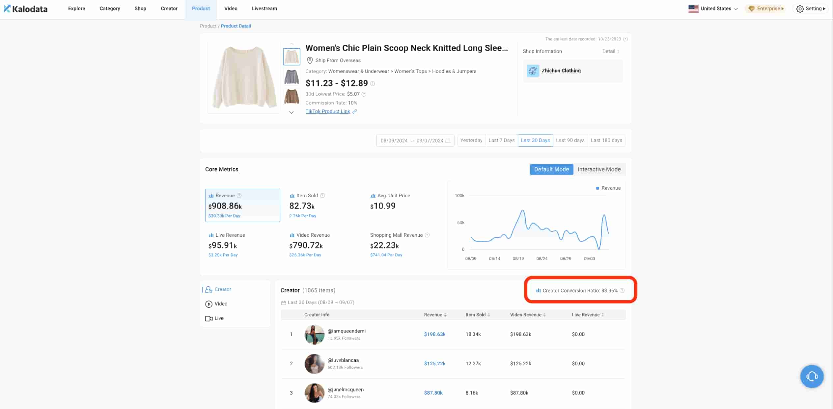Click the Kalodata logo icon
This screenshot has width=833, height=409.
(x=7, y=9)
